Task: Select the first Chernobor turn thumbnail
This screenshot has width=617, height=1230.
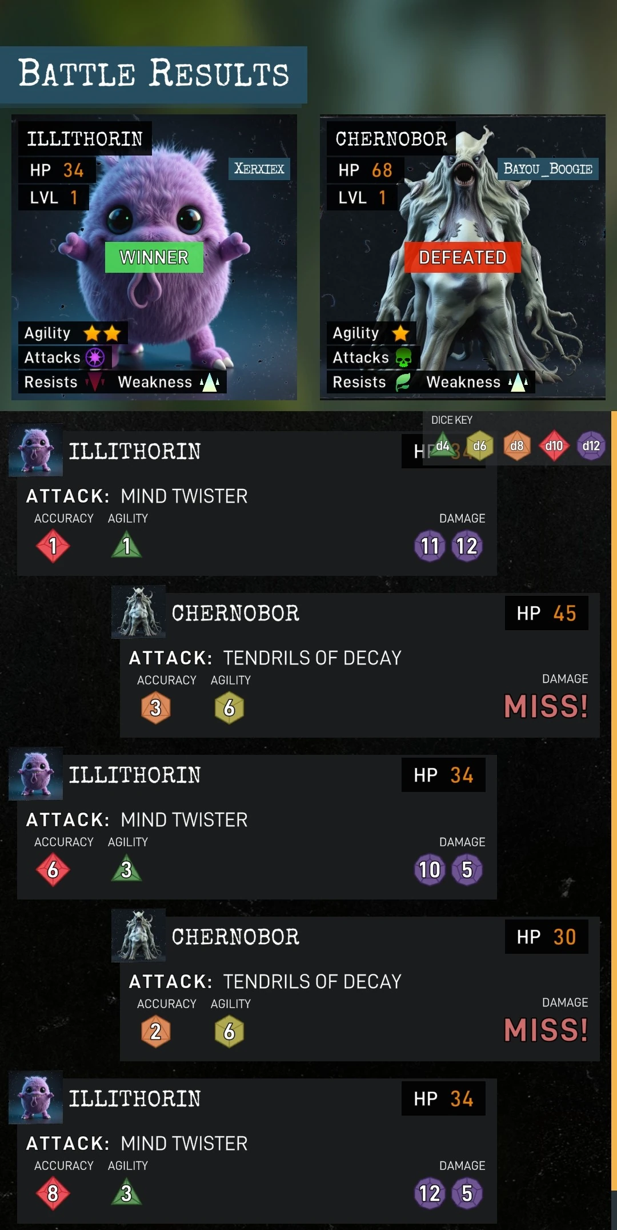Action: (x=139, y=612)
